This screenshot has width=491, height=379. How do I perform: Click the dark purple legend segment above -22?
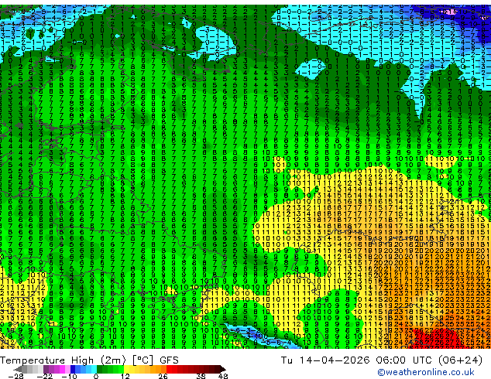coord(46,369)
